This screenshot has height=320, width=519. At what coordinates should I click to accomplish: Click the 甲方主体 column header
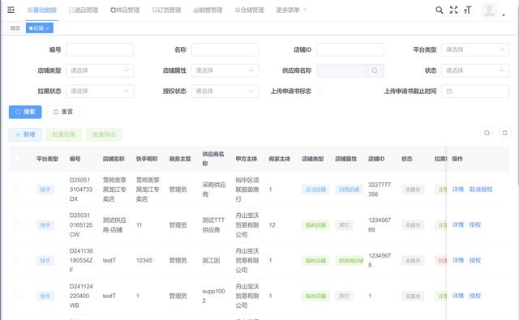click(247, 159)
